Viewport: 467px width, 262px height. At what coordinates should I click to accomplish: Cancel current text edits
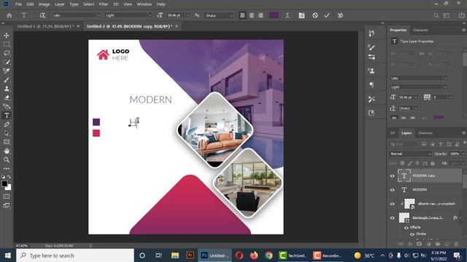tap(314, 15)
